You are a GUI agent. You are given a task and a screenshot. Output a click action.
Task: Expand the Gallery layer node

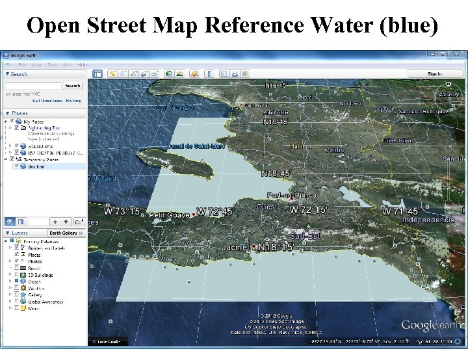coord(10,295)
